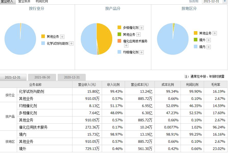Select the 2020-12-31 period button
This screenshot has height=153, width=228.
click(x=72, y=77)
